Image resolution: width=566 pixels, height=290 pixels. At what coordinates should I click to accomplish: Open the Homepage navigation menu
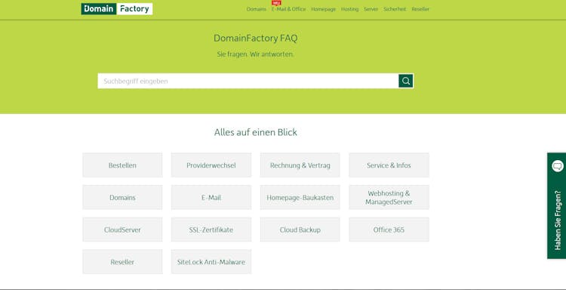coord(324,9)
